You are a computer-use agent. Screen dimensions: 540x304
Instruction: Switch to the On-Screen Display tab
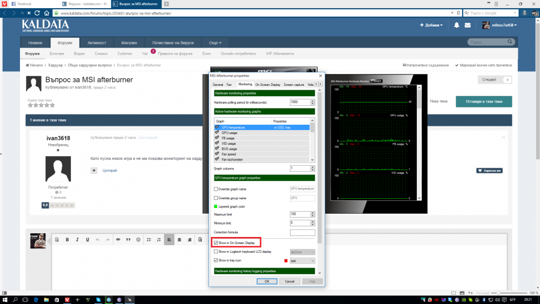tap(268, 84)
